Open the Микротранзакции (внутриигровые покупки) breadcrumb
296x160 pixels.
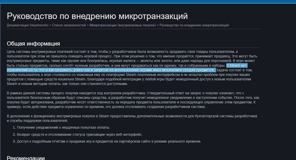[x=123, y=25]
